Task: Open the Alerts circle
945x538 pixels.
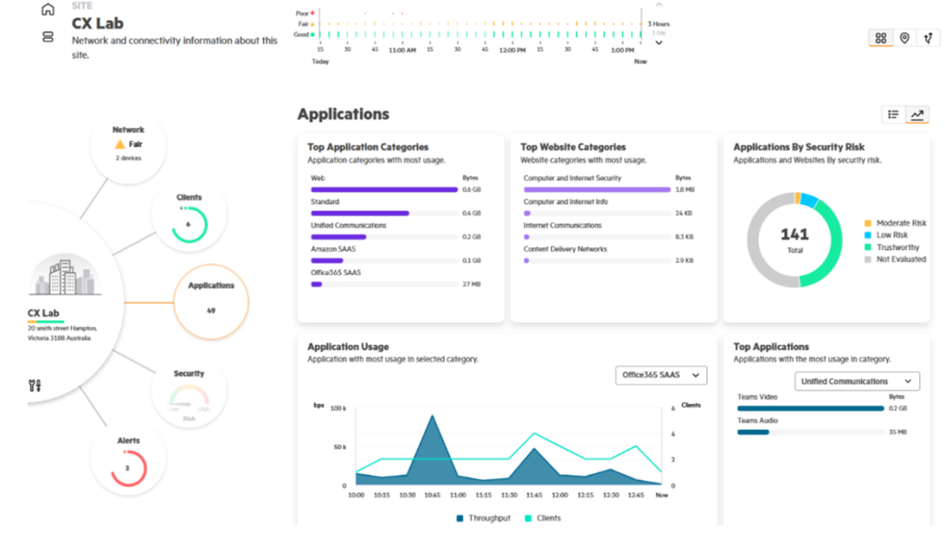Action: click(x=128, y=459)
